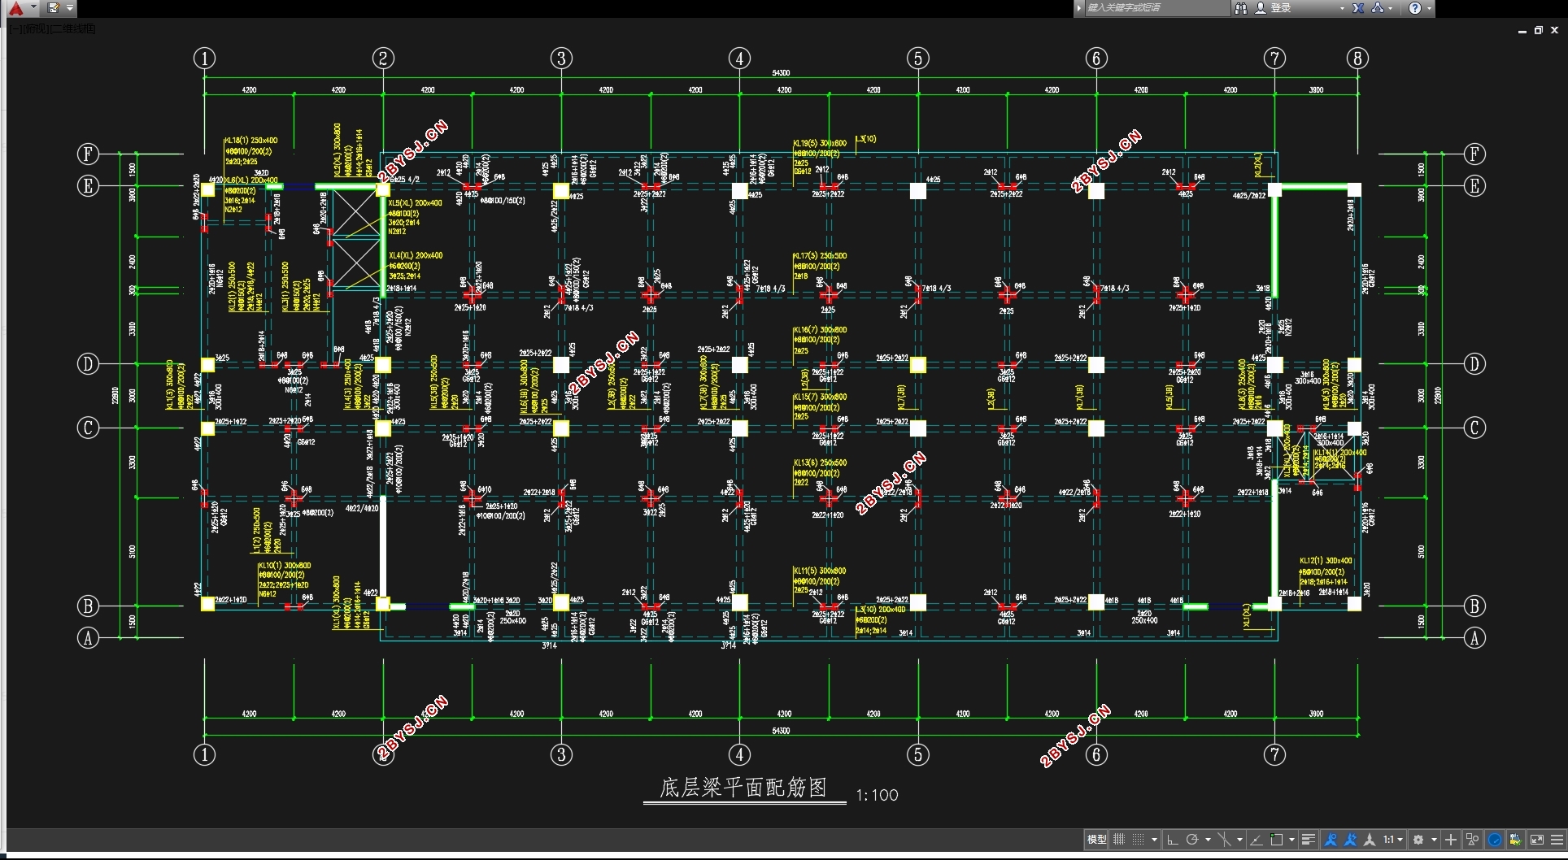Toggle object snap tracking icon
The height and width of the screenshot is (860, 1568).
click(x=1257, y=840)
